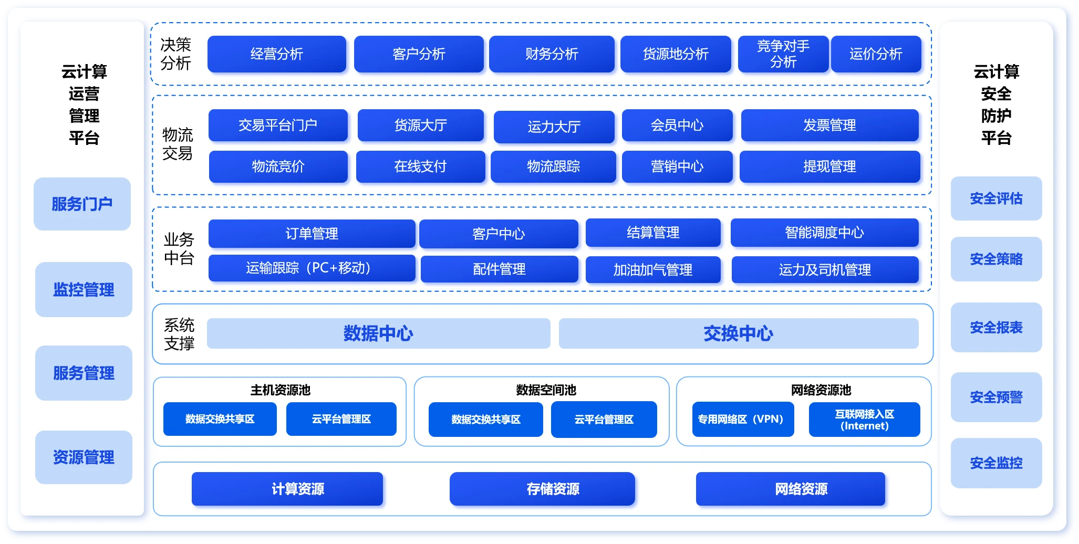Image resolution: width=1079 pixels, height=544 pixels.
Task: Click 专用网络区（VPN）block
Action: click(x=743, y=420)
